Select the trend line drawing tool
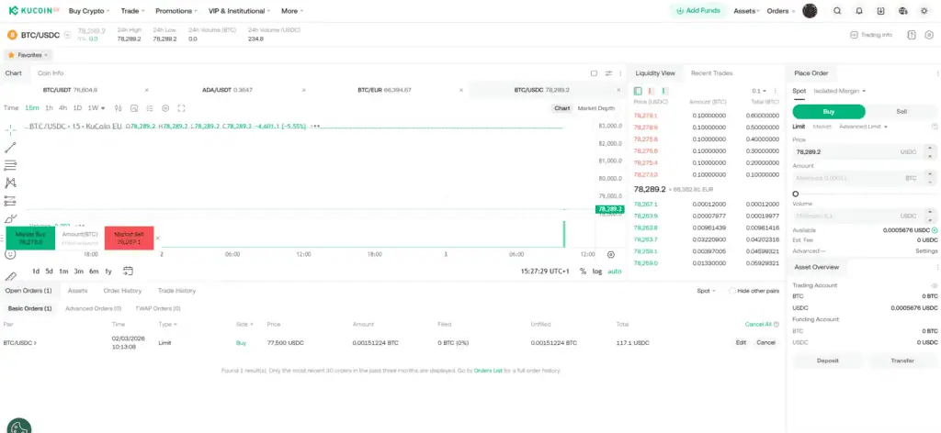The image size is (941, 433). click(10, 148)
